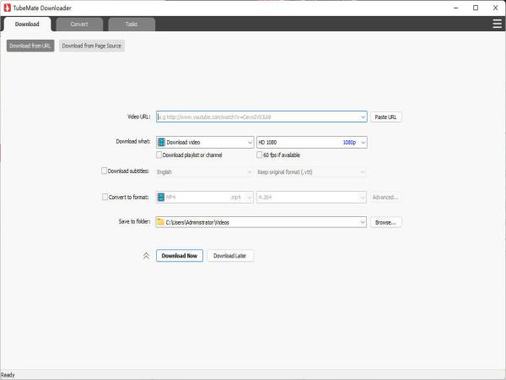
Task: Switch to the Tasks tab
Action: click(x=132, y=24)
